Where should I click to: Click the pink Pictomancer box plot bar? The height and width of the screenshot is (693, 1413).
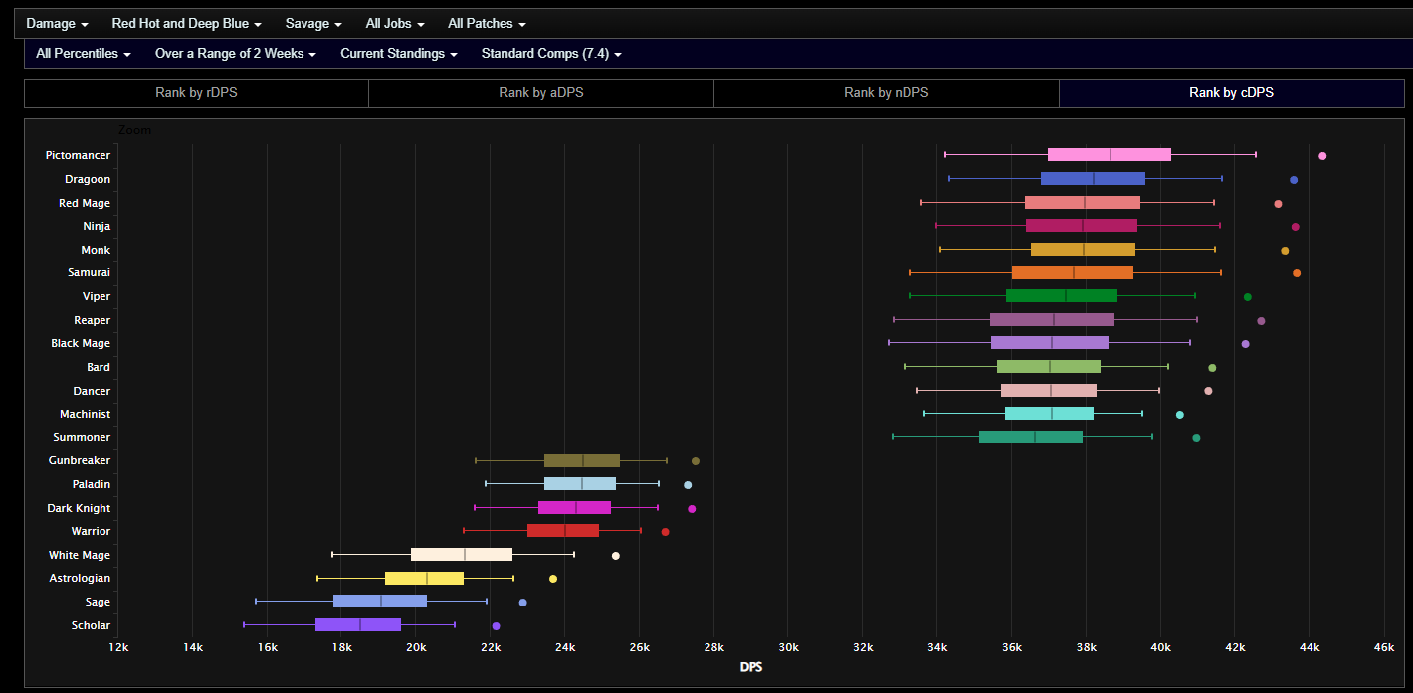(x=1110, y=154)
